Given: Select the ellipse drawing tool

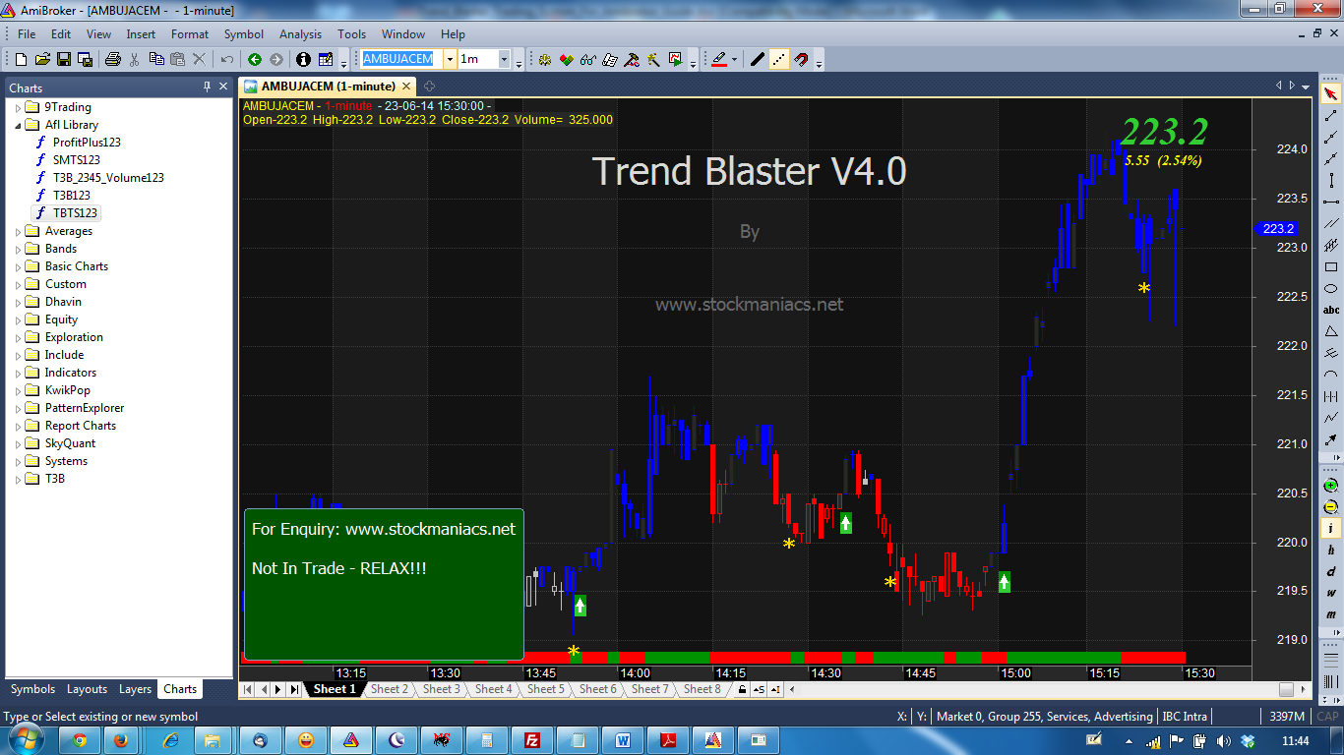Looking at the screenshot, I should [x=1331, y=289].
